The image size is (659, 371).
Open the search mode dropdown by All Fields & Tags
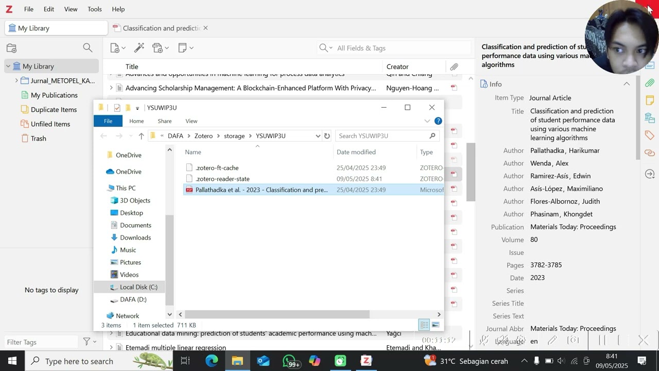coord(325,48)
